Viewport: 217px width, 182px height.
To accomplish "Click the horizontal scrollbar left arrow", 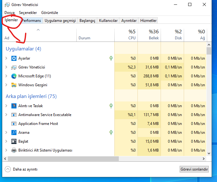I will pos(5,159).
